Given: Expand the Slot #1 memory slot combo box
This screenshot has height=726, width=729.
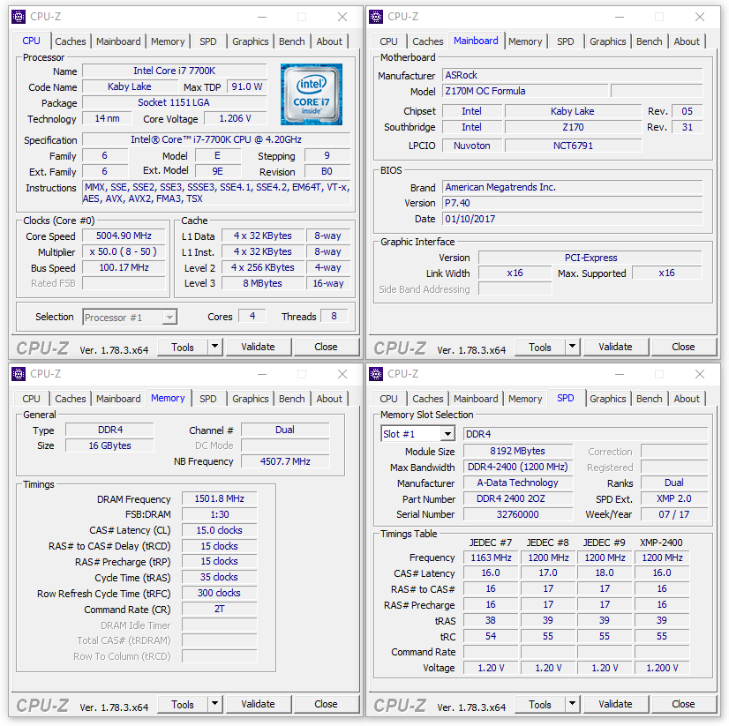Looking at the screenshot, I should (447, 434).
